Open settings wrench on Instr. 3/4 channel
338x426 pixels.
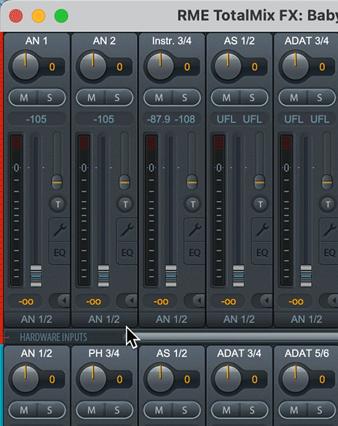pos(194,230)
